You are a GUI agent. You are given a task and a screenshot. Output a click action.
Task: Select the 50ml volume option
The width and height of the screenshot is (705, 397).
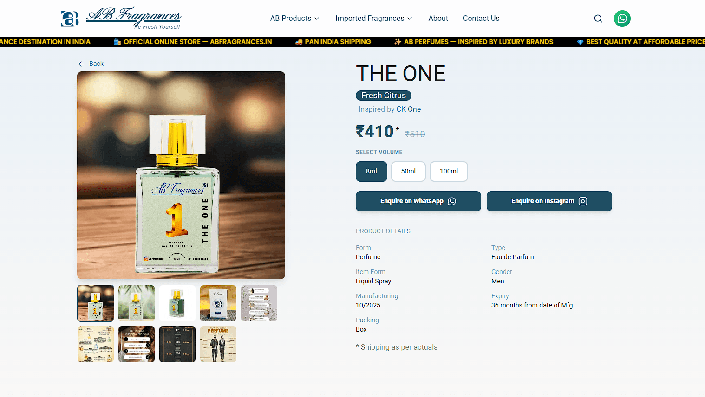click(408, 172)
